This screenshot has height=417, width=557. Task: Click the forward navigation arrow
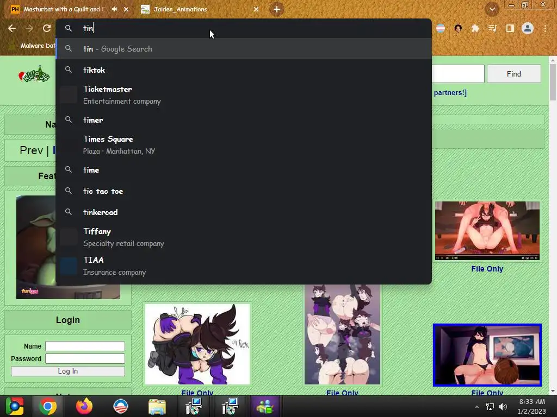29,28
